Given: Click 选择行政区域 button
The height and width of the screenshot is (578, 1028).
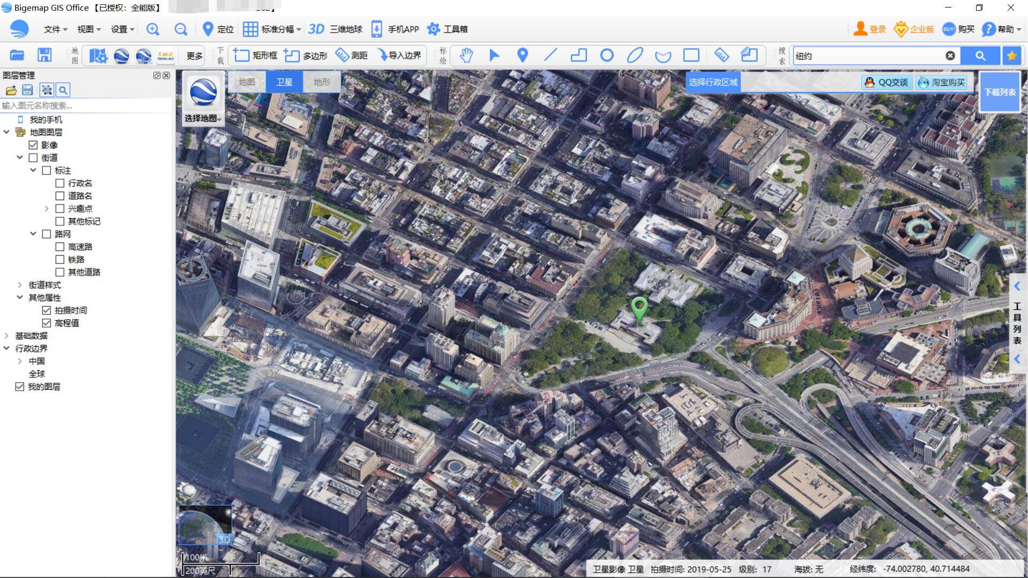Looking at the screenshot, I should coord(713,82).
